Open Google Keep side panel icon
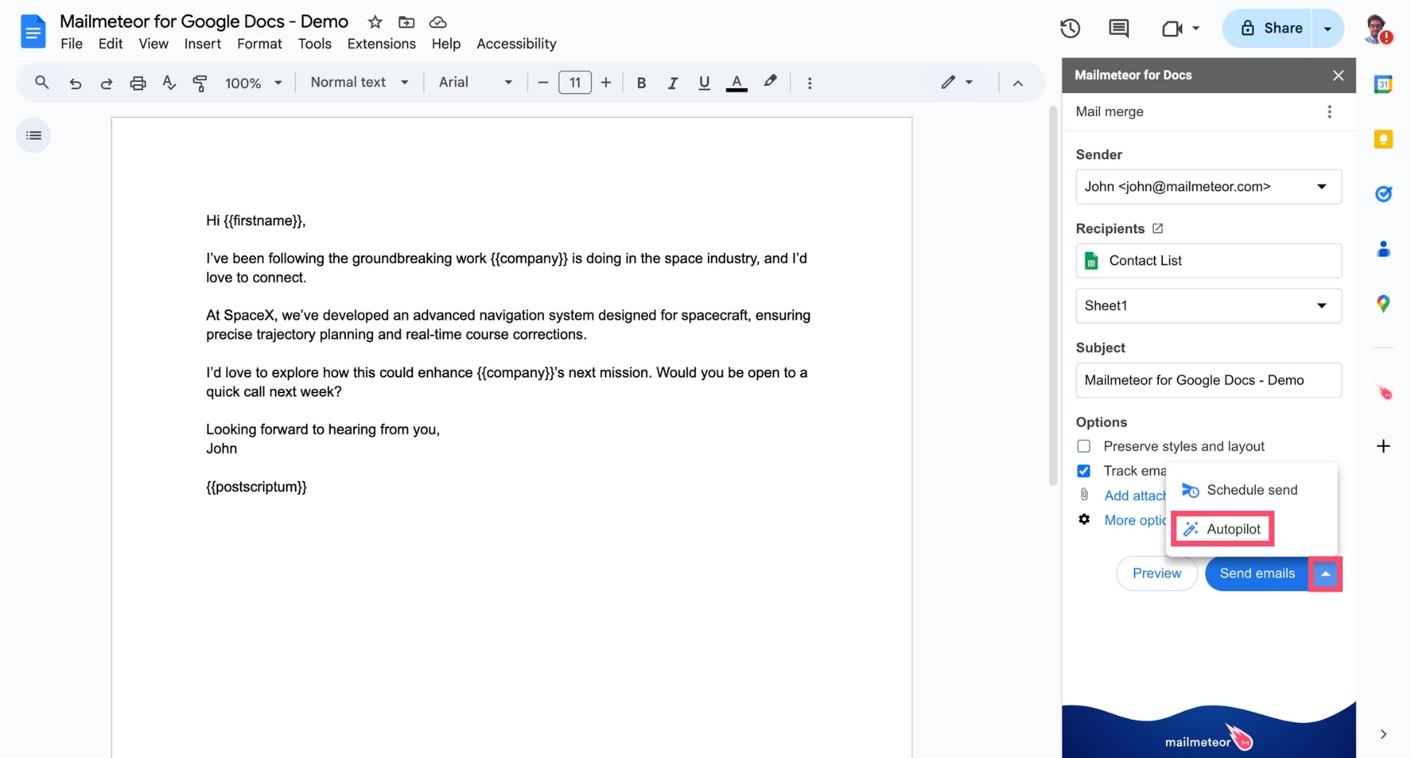 [1383, 139]
